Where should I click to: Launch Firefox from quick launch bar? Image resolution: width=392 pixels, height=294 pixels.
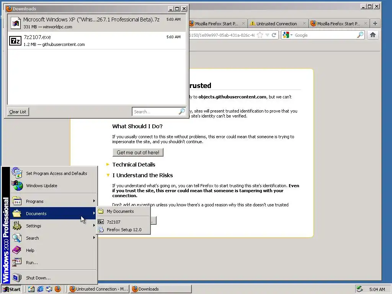58,289
